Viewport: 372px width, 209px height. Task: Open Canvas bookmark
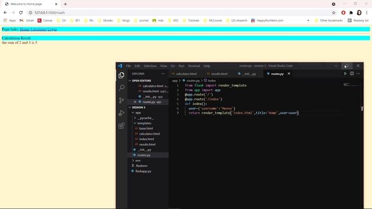(x=45, y=20)
